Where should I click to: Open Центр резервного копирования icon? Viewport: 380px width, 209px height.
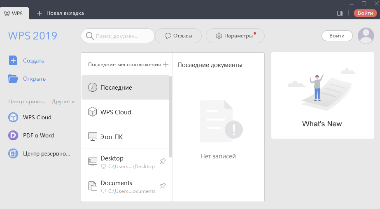pyautogui.click(x=13, y=153)
